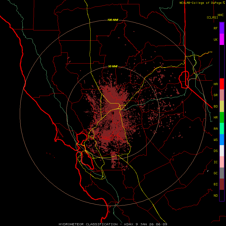Click the BI legend label
The image size is (226, 226).
pos(216,184)
